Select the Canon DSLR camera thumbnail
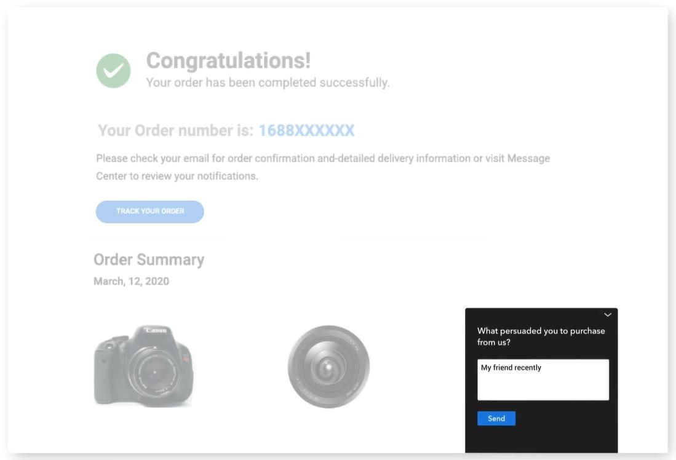This screenshot has height=460, width=676. click(143, 366)
